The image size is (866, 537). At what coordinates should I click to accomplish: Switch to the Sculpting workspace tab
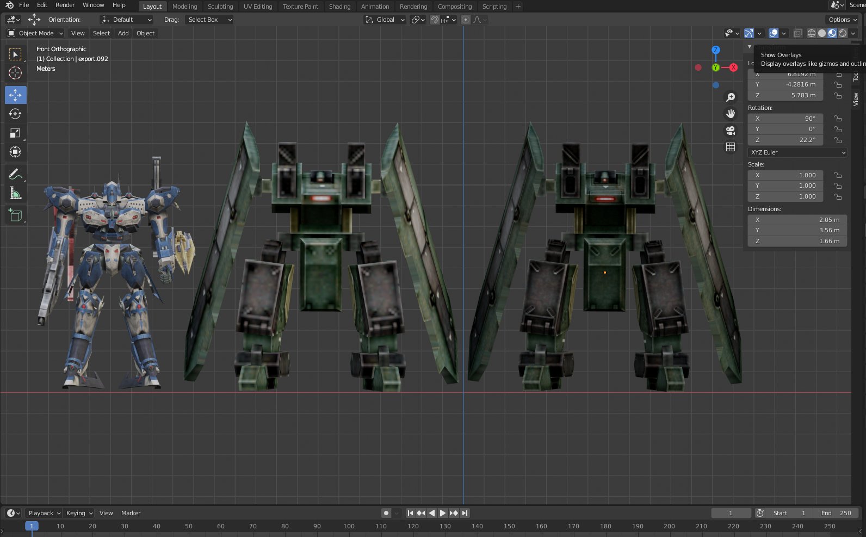click(x=220, y=7)
